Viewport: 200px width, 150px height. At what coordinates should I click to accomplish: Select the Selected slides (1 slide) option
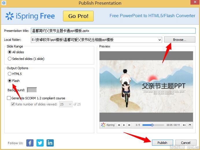[x=26, y=59]
